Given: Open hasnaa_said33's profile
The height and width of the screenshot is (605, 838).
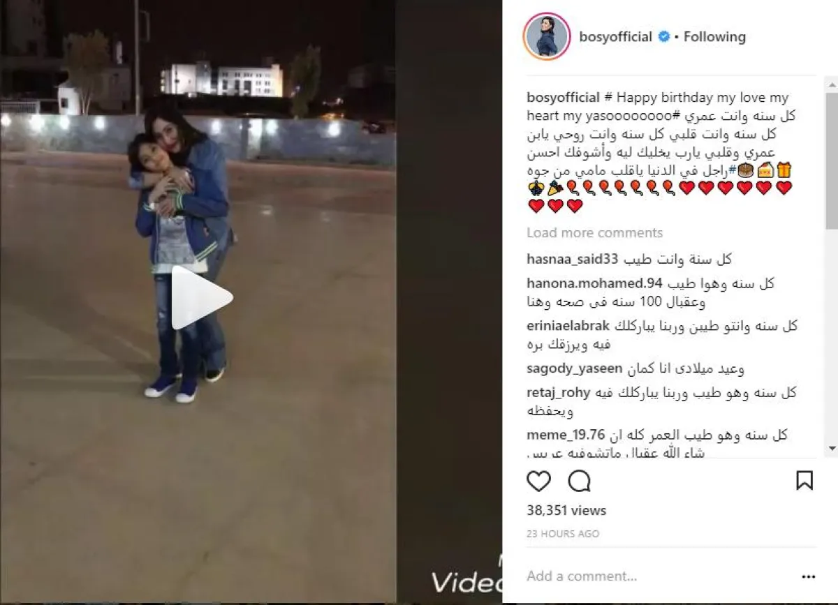Looking at the screenshot, I should (573, 260).
